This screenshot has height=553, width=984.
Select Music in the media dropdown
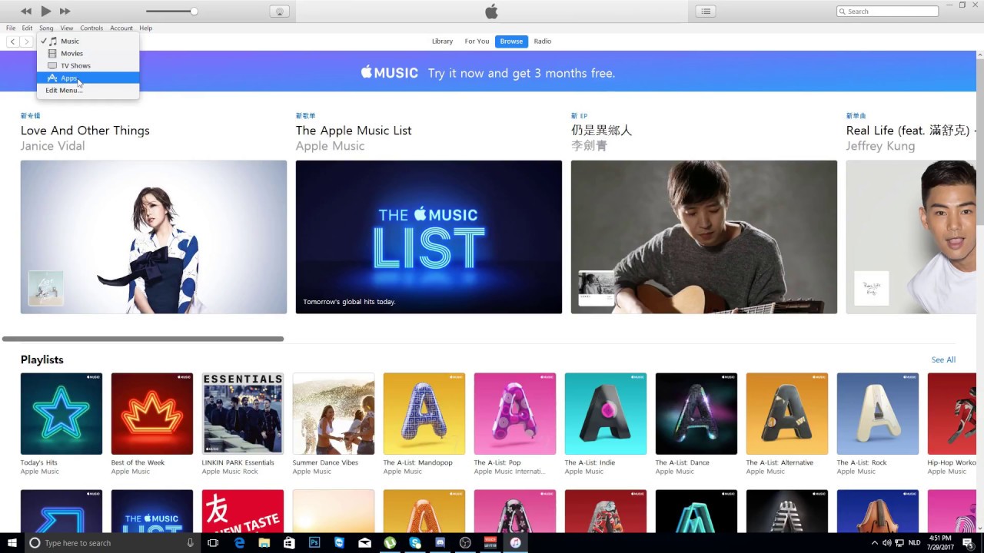(88, 41)
